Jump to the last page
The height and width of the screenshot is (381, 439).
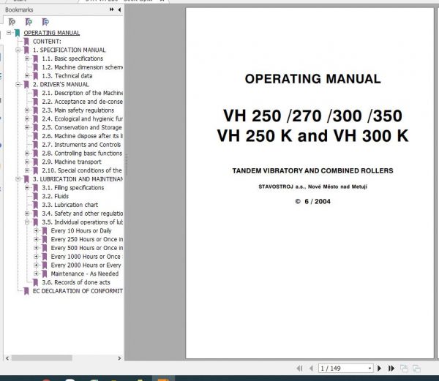[x=391, y=369]
